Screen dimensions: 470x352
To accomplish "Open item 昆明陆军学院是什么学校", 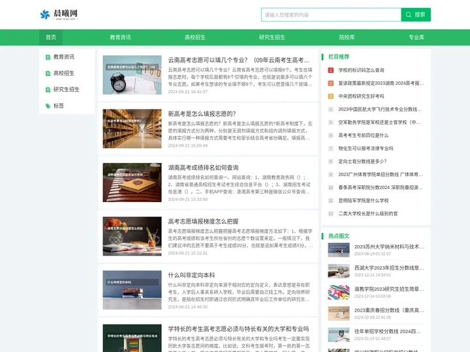I will coord(364,201).
